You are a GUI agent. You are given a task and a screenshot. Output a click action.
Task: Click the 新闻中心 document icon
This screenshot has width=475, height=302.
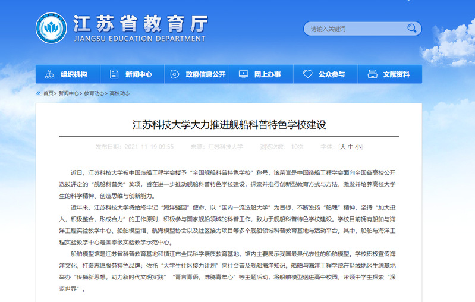(x=113, y=74)
